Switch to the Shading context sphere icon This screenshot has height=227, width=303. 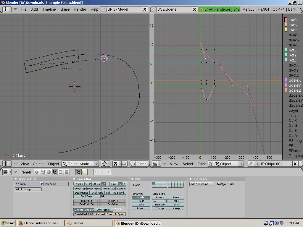[x=49, y=172]
